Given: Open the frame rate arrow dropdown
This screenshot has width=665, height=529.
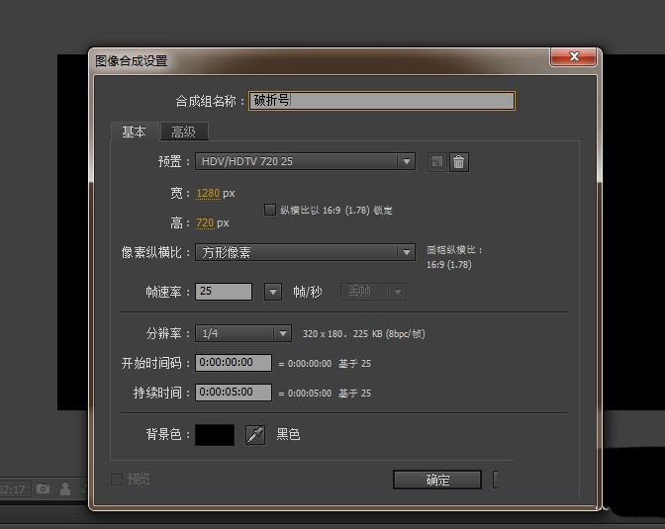Looking at the screenshot, I should [273, 292].
